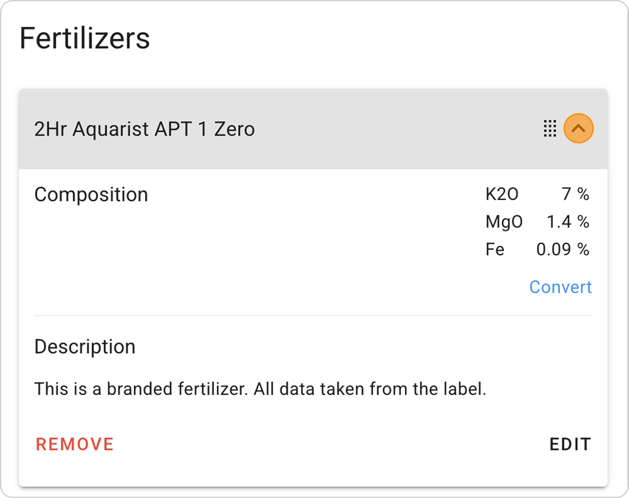This screenshot has height=498, width=629.
Task: Open the Convert composition link
Action: (x=560, y=287)
